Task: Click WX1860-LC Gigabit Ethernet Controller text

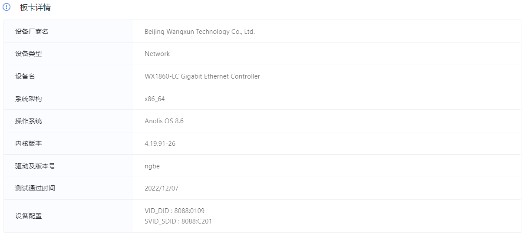Action: (202, 76)
